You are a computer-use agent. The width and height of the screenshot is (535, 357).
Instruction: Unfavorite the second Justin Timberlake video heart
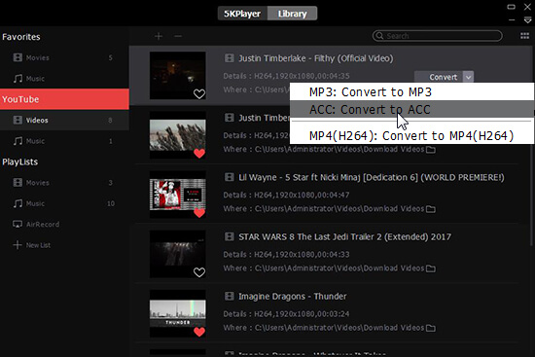199,154
